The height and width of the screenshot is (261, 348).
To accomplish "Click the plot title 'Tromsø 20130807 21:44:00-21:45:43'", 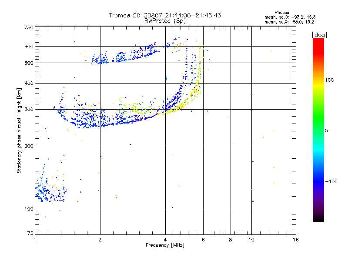I will tap(165, 15).
